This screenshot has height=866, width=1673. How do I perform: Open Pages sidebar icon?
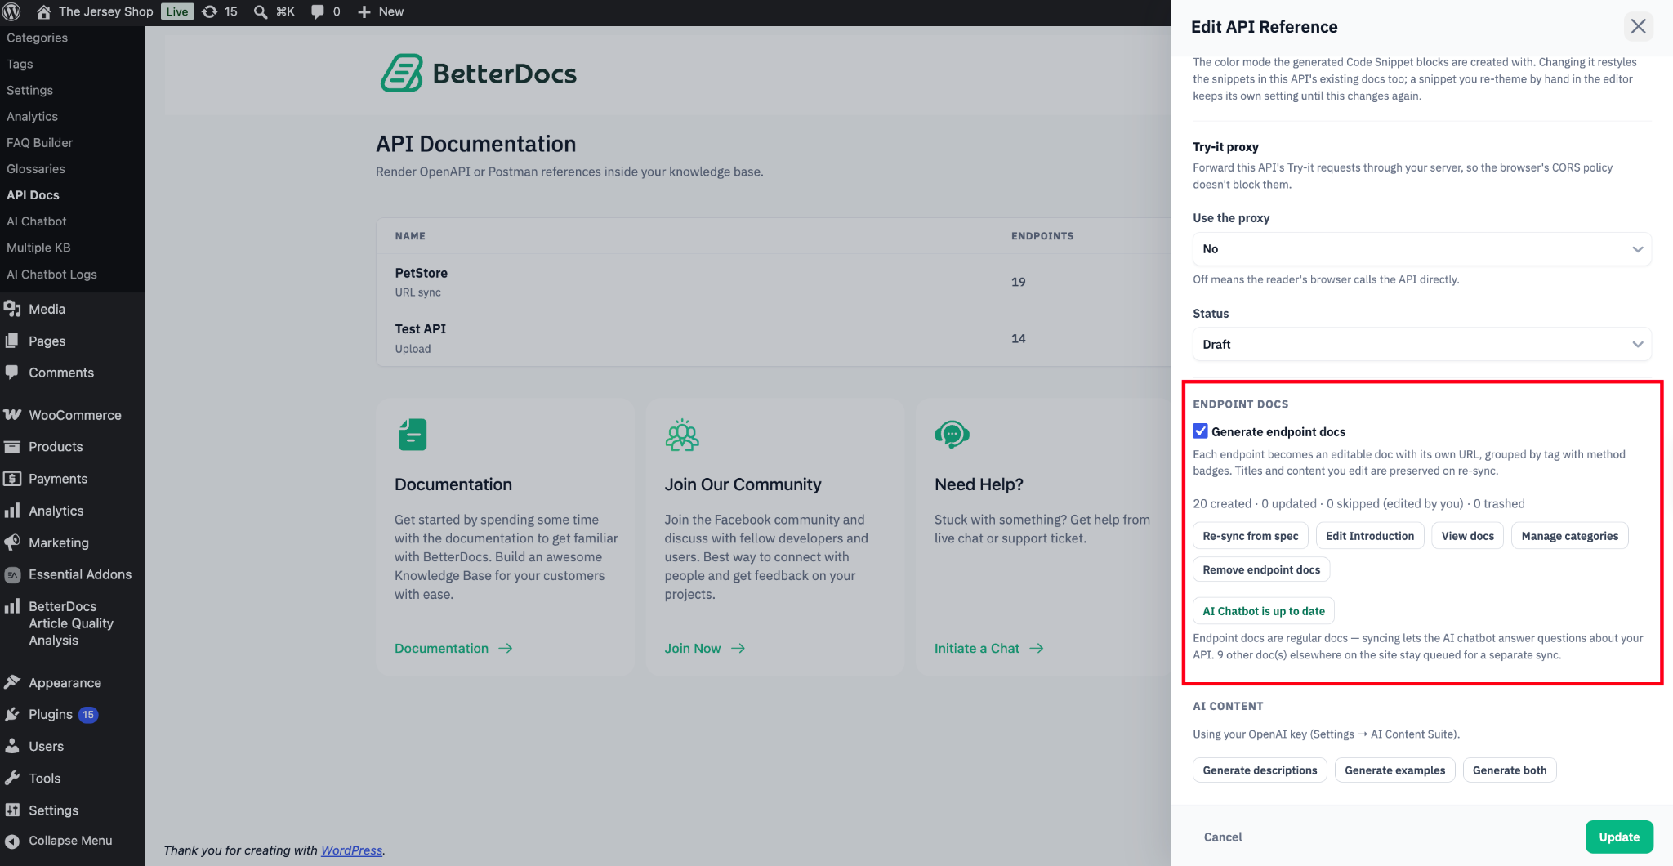pyautogui.click(x=12, y=341)
